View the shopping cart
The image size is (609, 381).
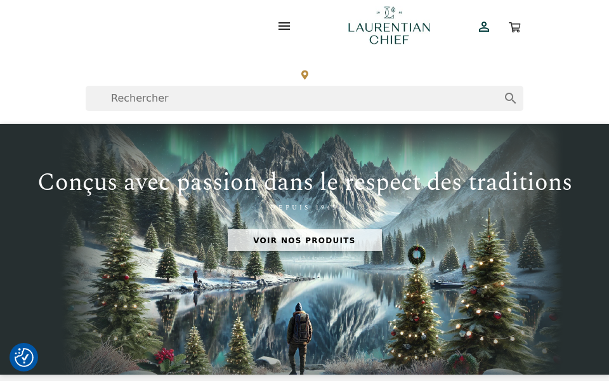point(514,27)
